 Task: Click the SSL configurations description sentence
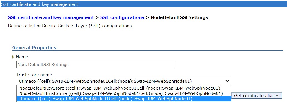tap(70, 26)
